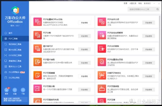Click 扫描二维码获取 text beside the QR code
162x106 pixels.
click(x=14, y=98)
